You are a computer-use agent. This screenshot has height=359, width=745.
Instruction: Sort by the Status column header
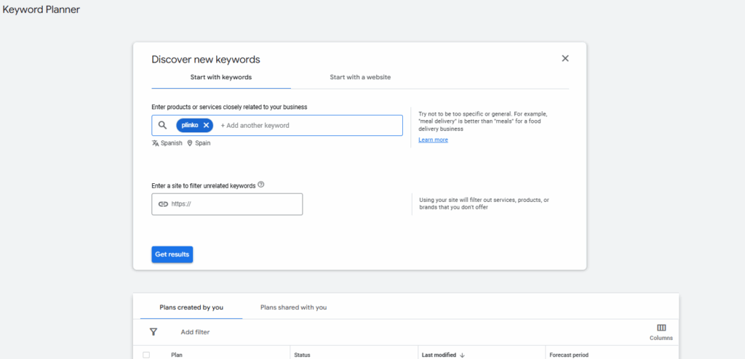(x=302, y=355)
